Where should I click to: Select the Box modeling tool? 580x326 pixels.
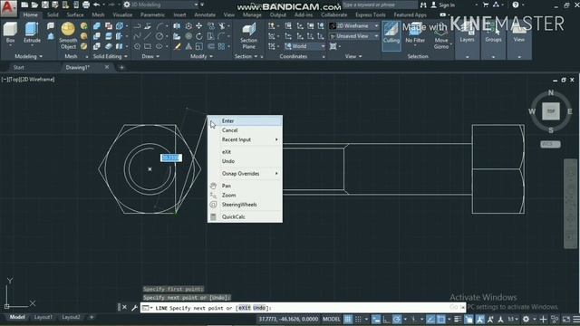(10, 33)
